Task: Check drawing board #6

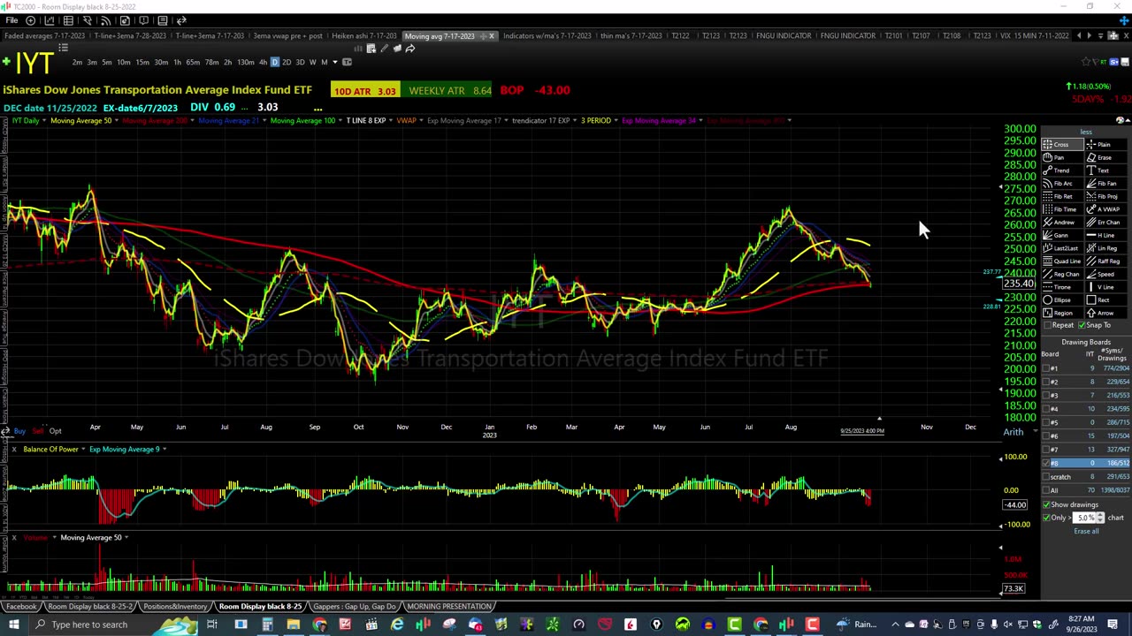Action: point(1045,435)
